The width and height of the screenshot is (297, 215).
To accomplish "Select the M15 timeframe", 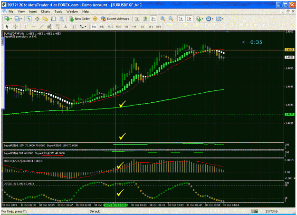I will point(110,27).
